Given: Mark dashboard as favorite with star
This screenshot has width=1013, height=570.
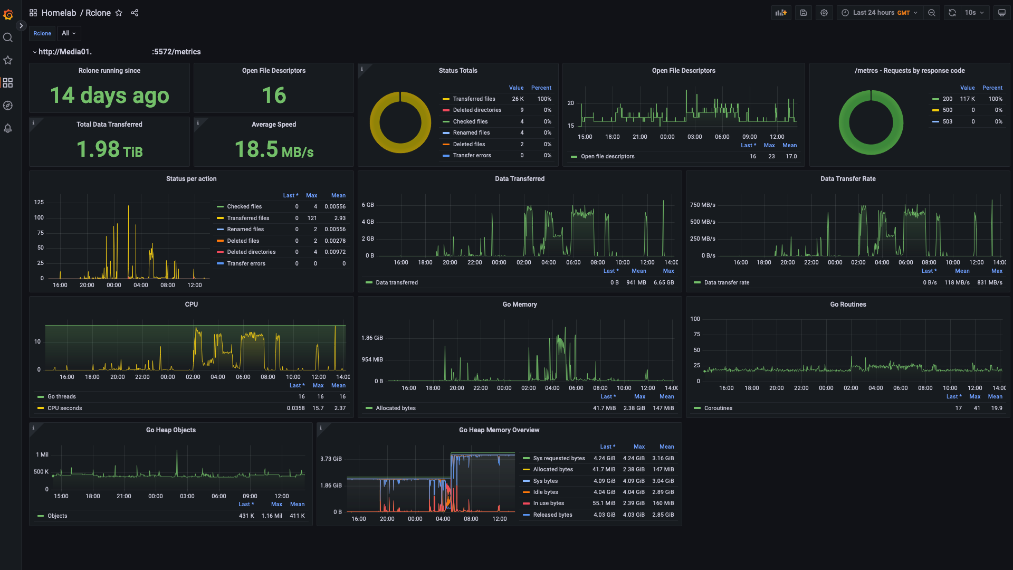Looking at the screenshot, I should 119,13.
